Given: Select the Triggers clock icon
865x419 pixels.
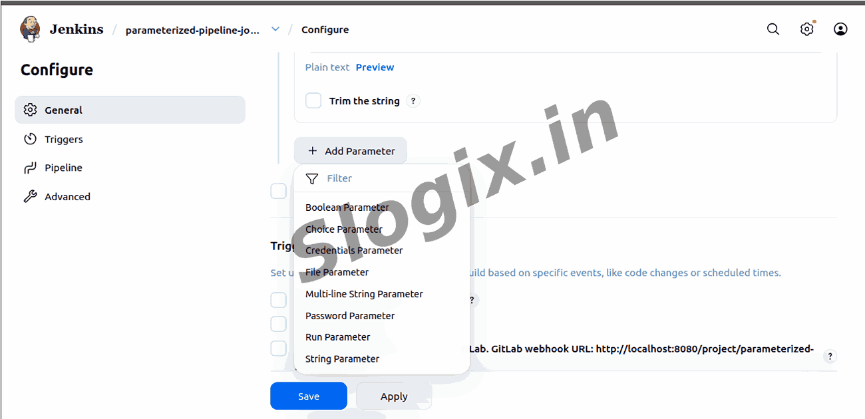Looking at the screenshot, I should pyautogui.click(x=30, y=139).
